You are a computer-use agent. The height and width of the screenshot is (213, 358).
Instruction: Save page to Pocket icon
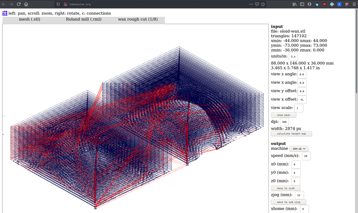[257, 4]
